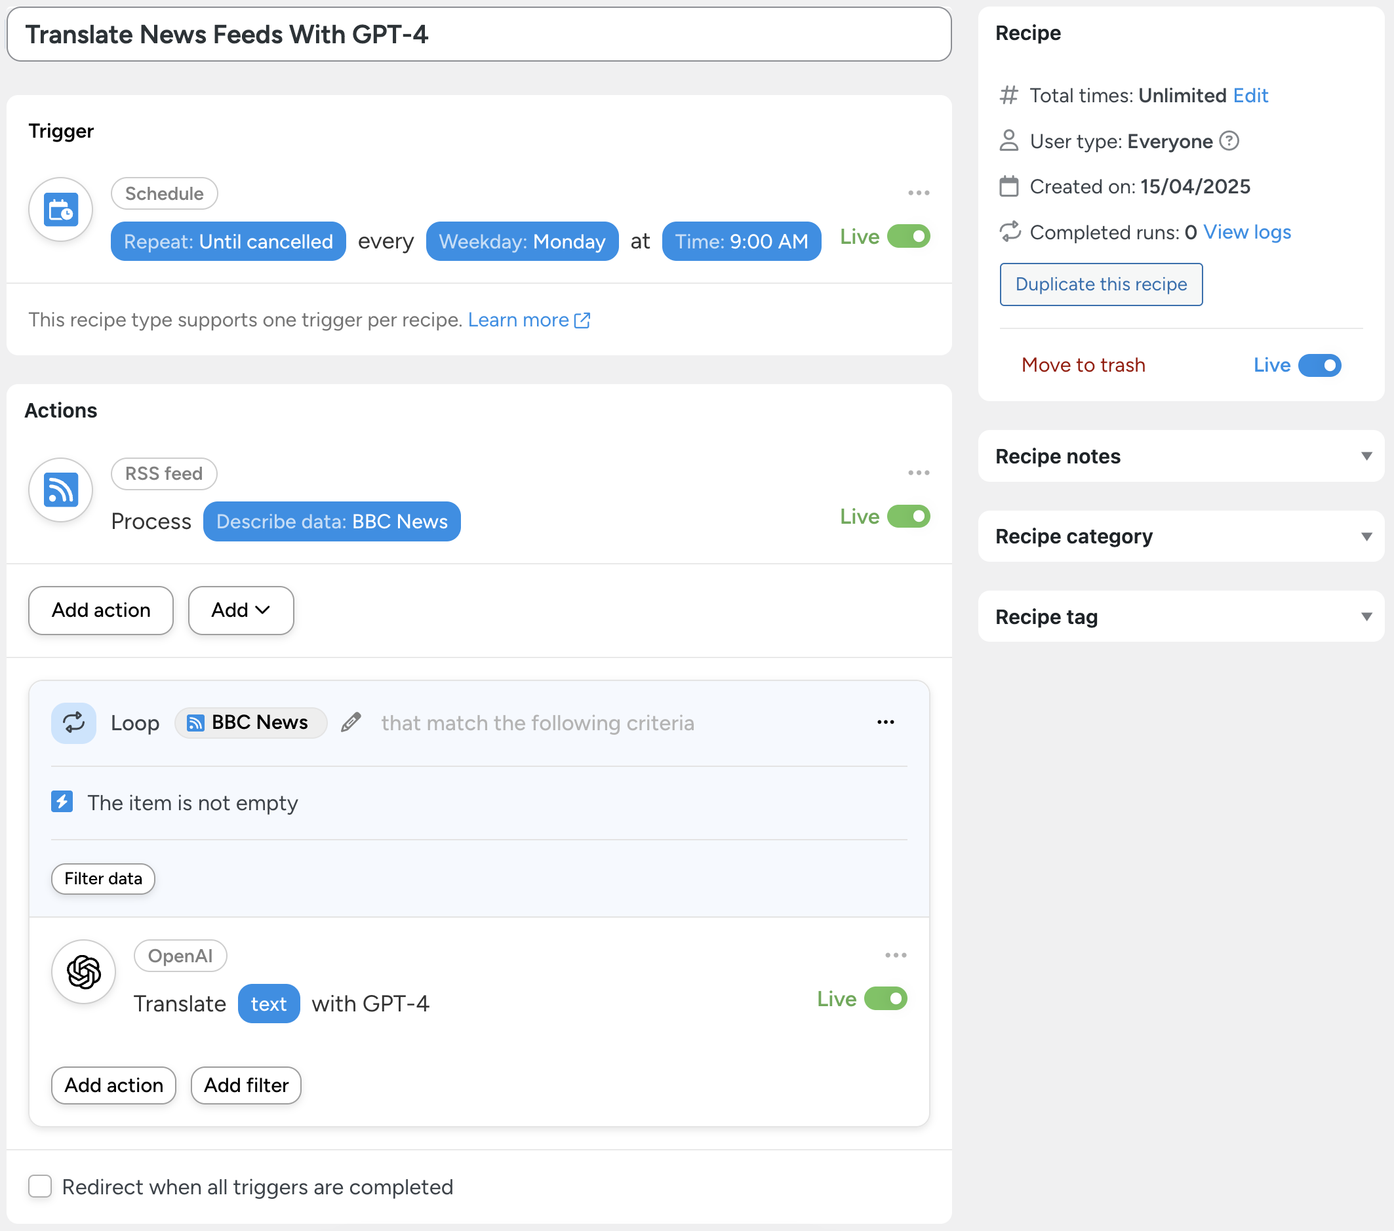
Task: Open the View logs link
Action: [x=1246, y=233]
